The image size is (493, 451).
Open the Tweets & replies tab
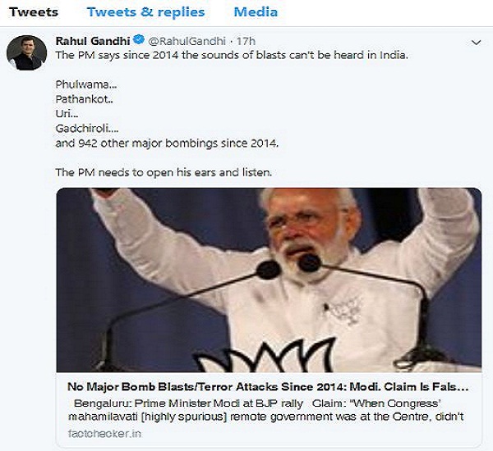click(145, 12)
